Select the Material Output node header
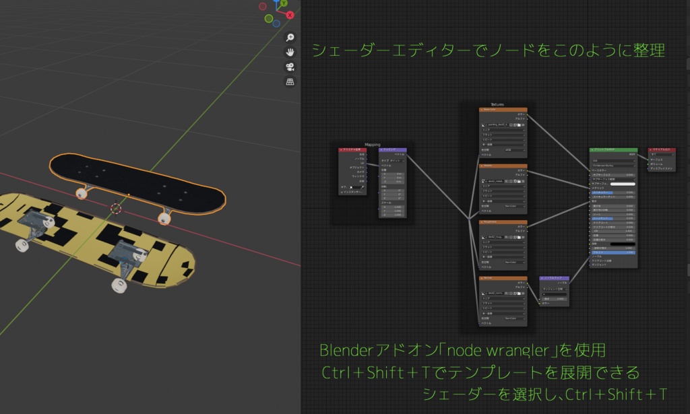Image resolution: width=690 pixels, height=414 pixels. pyautogui.click(x=663, y=149)
